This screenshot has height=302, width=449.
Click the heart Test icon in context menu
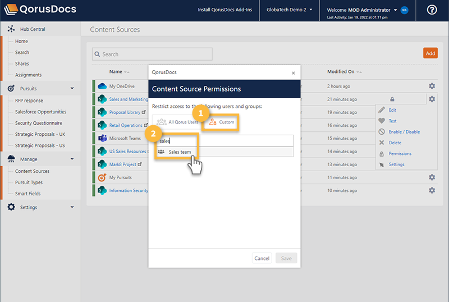tap(382, 121)
